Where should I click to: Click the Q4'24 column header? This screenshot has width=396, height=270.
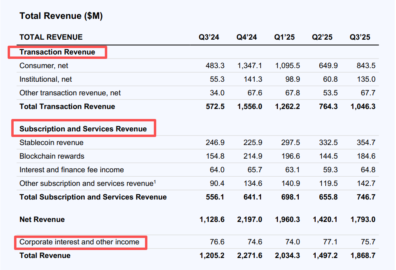point(247,37)
